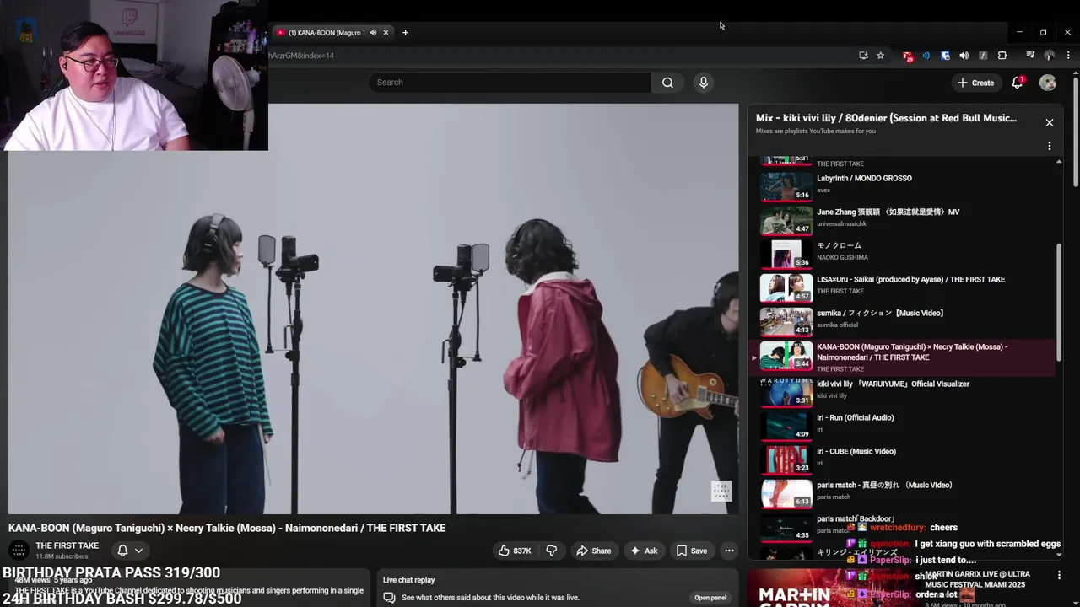The image size is (1080, 607).
Task: Open the mix playlist three-dot options
Action: (1050, 146)
